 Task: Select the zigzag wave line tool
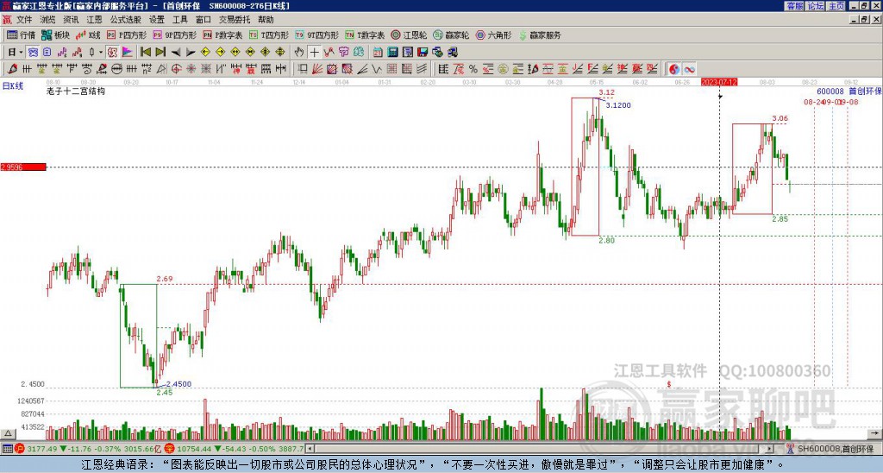point(376,69)
